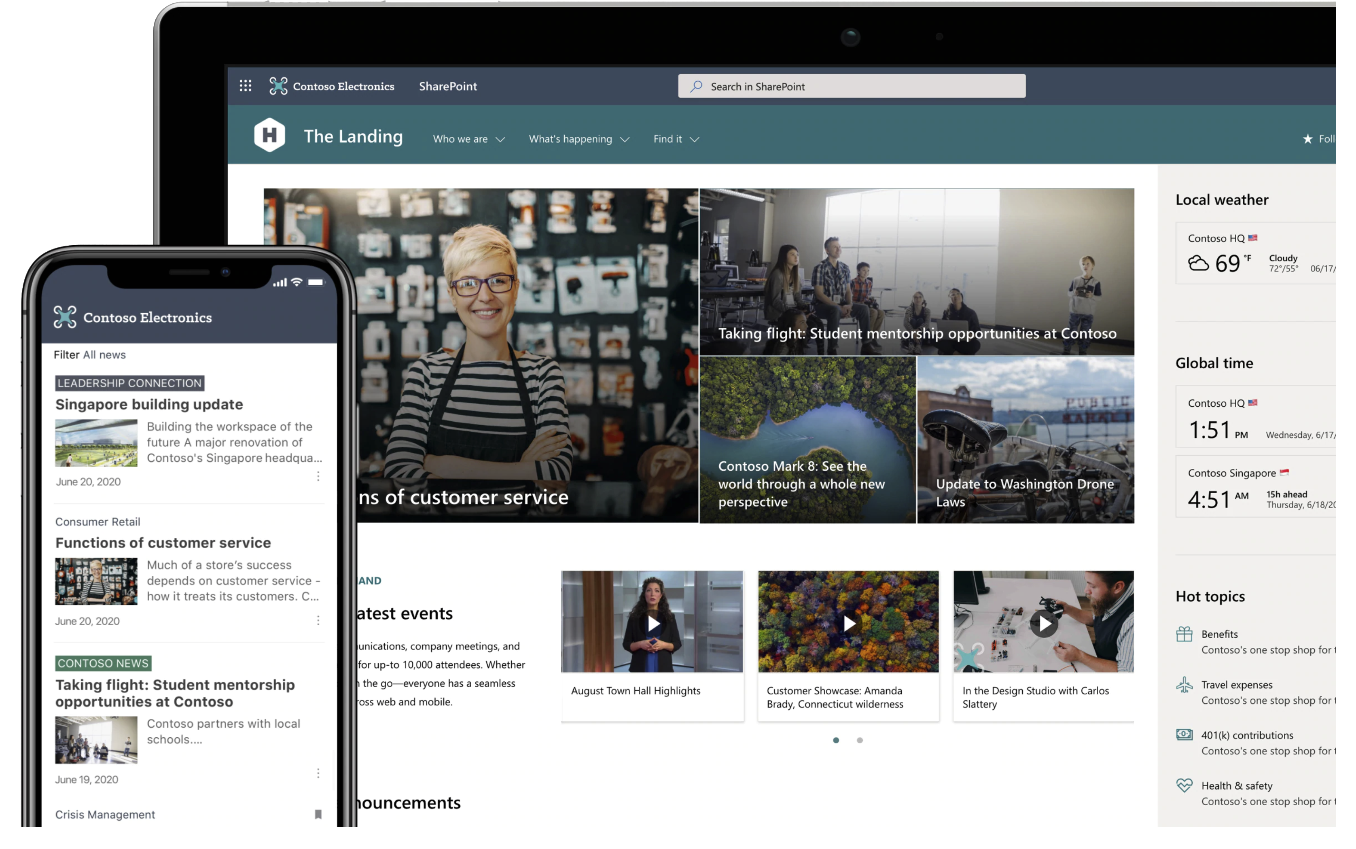Open the customer service thumbnail on phone
This screenshot has height=849, width=1356.
96,581
